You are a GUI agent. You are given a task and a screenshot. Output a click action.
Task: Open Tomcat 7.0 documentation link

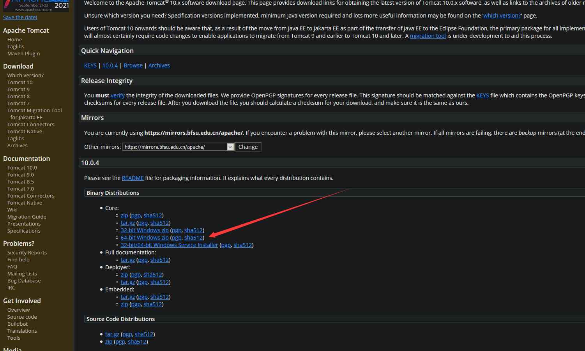[x=21, y=189]
